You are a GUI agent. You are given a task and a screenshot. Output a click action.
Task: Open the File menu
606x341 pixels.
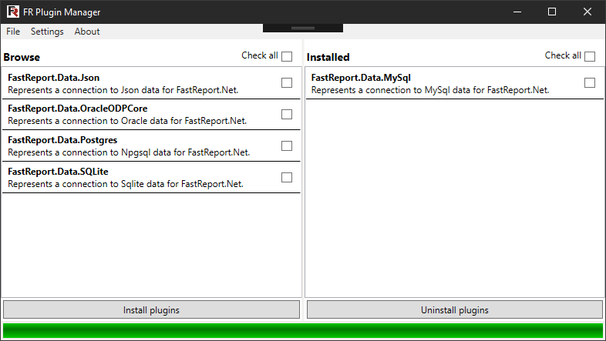pyautogui.click(x=13, y=32)
